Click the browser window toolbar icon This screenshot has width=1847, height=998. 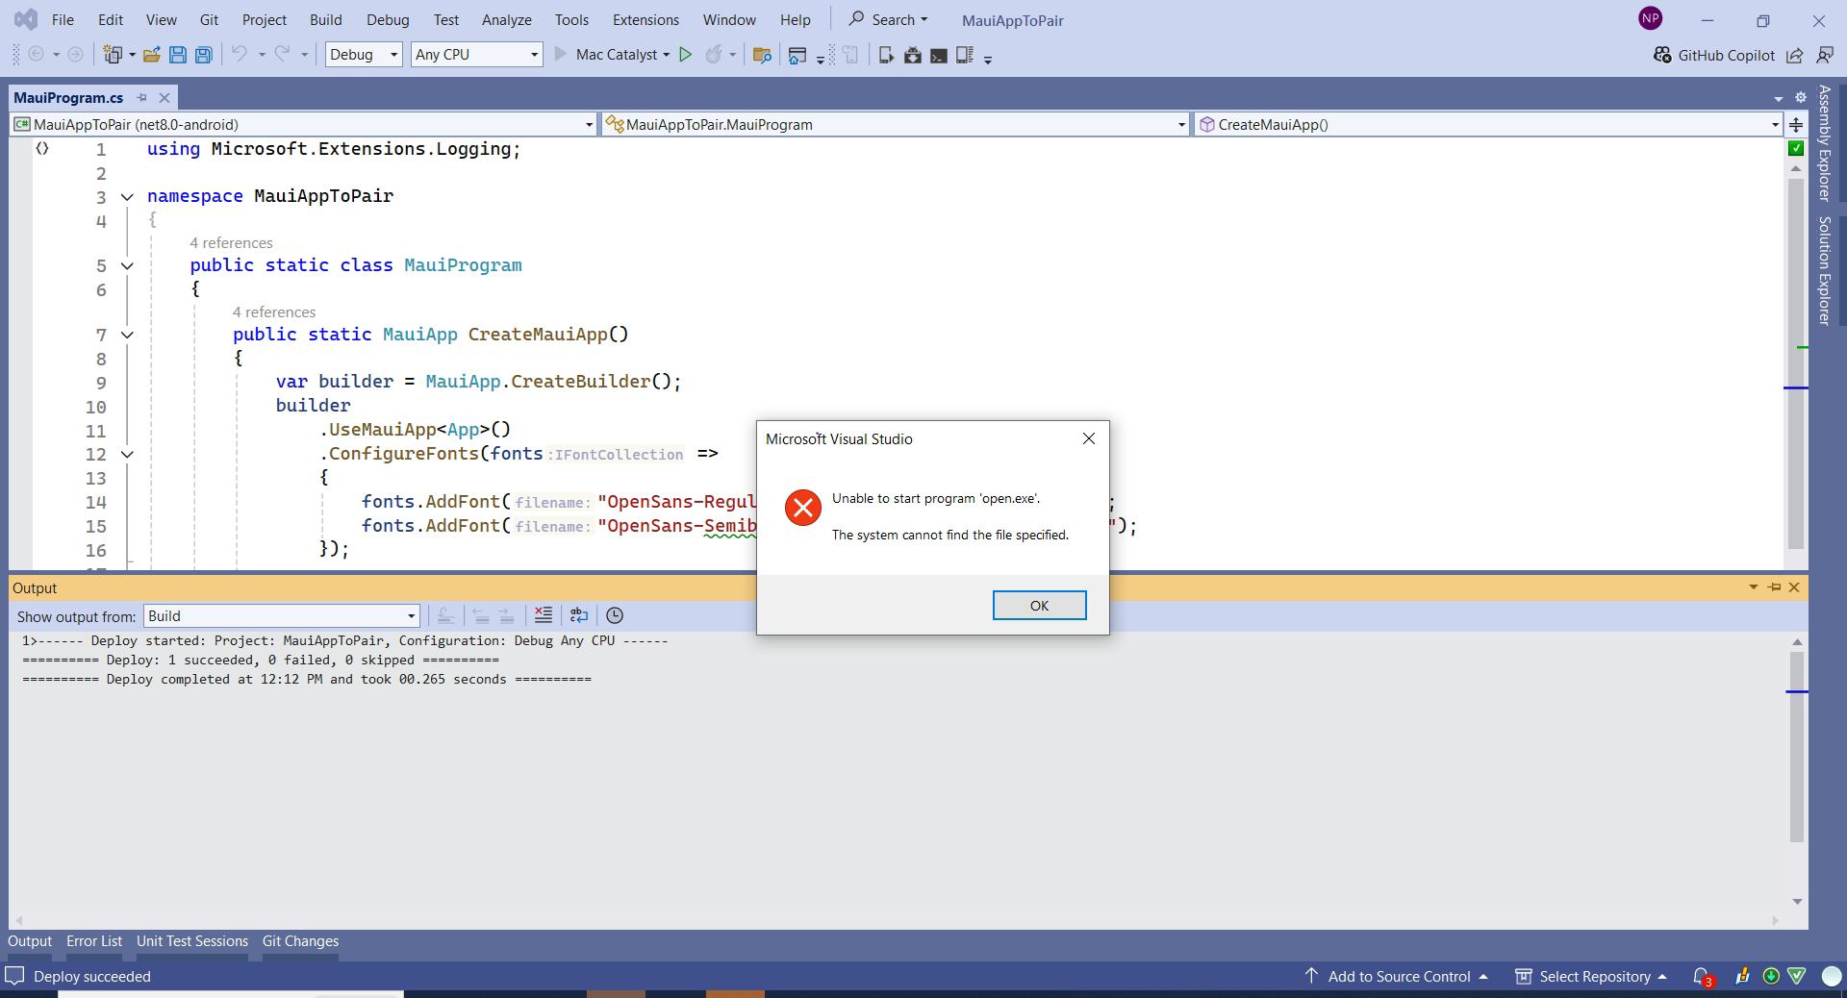pyautogui.click(x=797, y=55)
